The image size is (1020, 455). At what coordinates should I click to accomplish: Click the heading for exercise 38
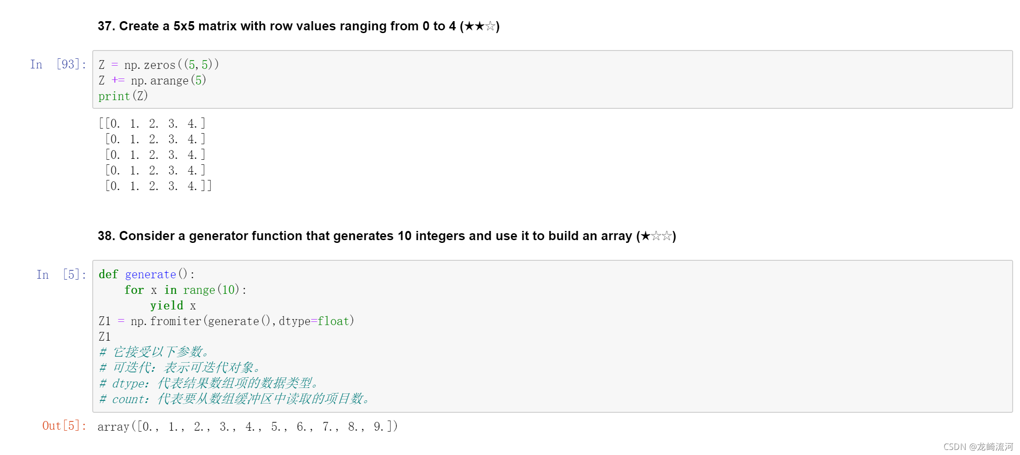387,236
